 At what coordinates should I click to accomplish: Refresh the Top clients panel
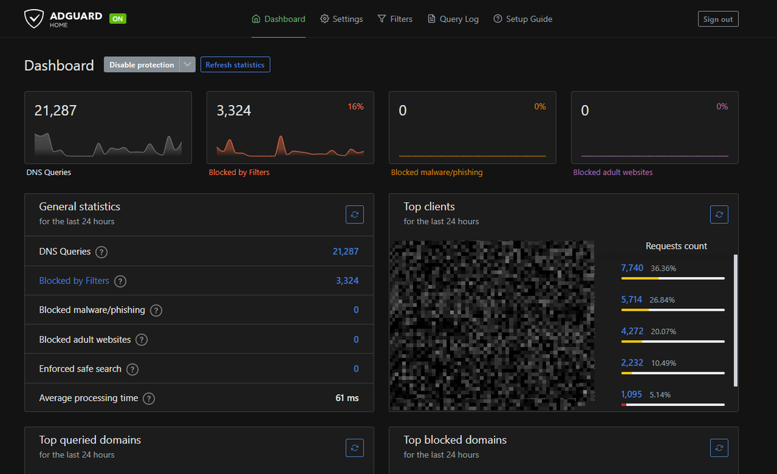tap(719, 214)
